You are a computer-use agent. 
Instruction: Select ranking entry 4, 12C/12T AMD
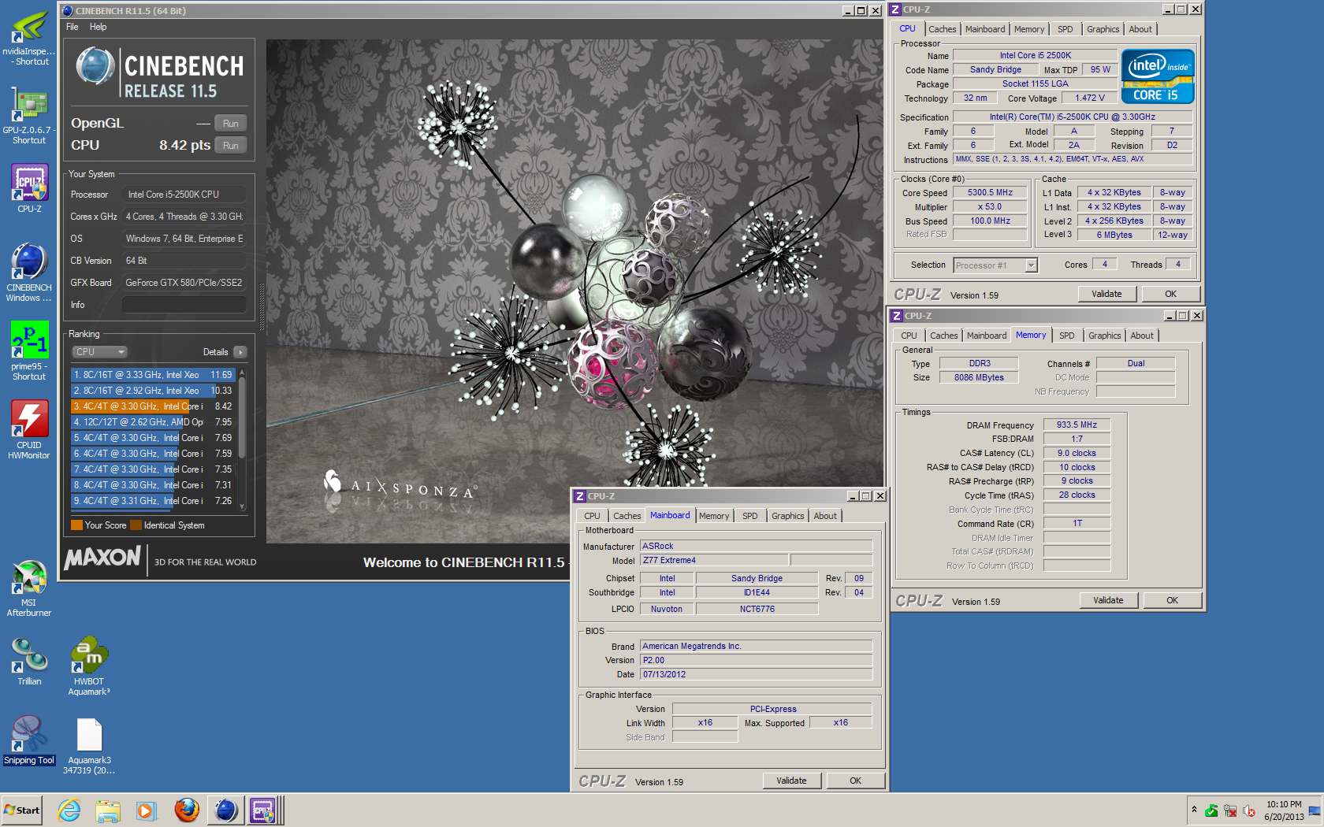153,422
